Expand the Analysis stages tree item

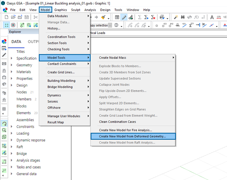pyautogui.click(x=12, y=160)
